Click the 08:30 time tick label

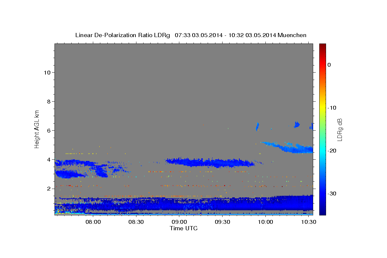tap(136, 222)
